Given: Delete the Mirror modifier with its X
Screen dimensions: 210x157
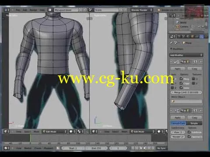Looking at the screenshot, I should tap(201, 61).
